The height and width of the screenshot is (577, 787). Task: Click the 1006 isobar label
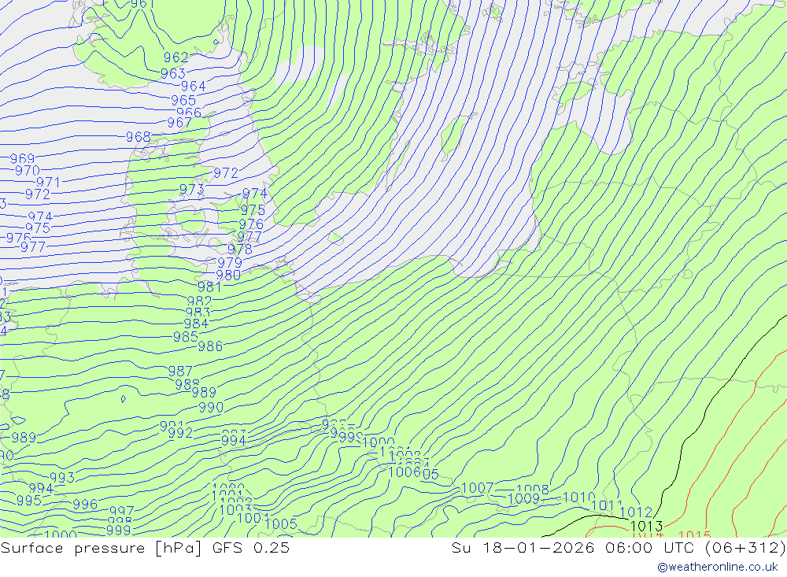click(x=405, y=472)
